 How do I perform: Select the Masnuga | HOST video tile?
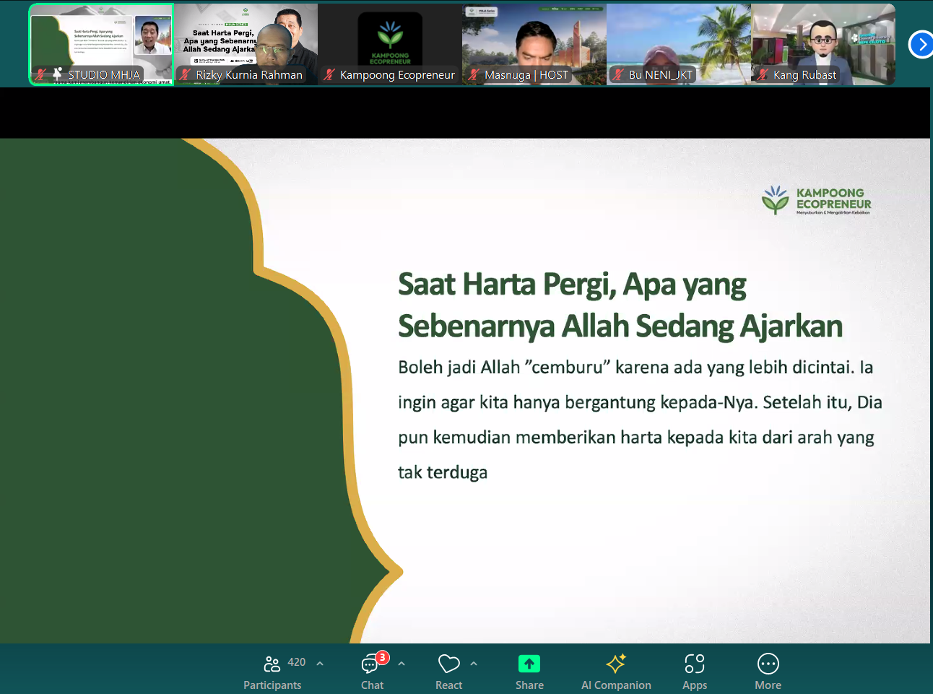click(x=534, y=40)
